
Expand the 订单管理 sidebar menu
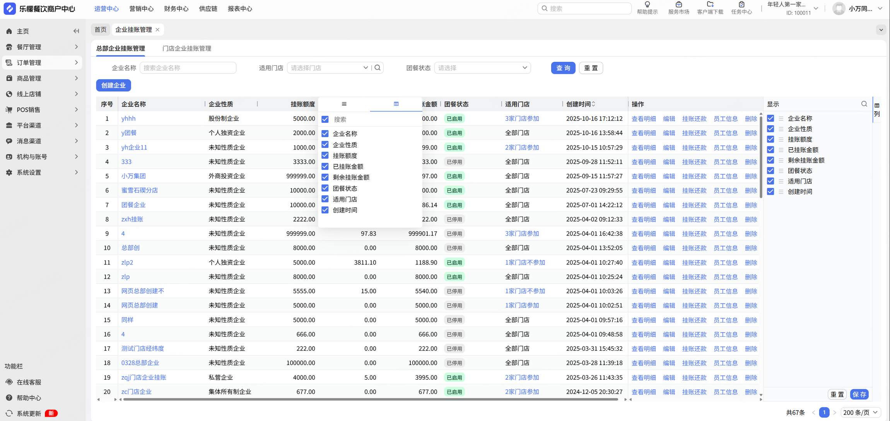(x=42, y=63)
